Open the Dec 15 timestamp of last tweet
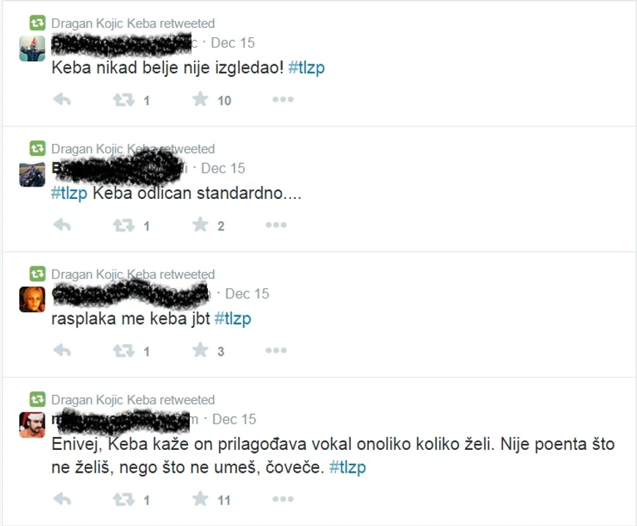Viewport: 637px width, 526px height. click(x=234, y=419)
